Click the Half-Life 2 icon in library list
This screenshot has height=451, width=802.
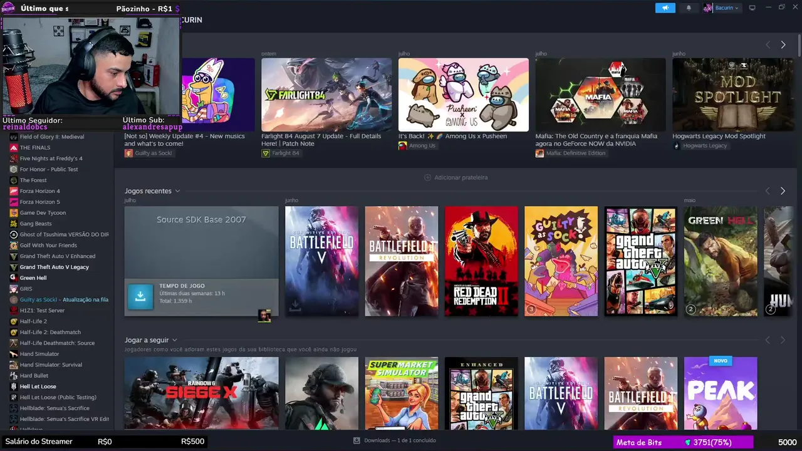pos(13,321)
